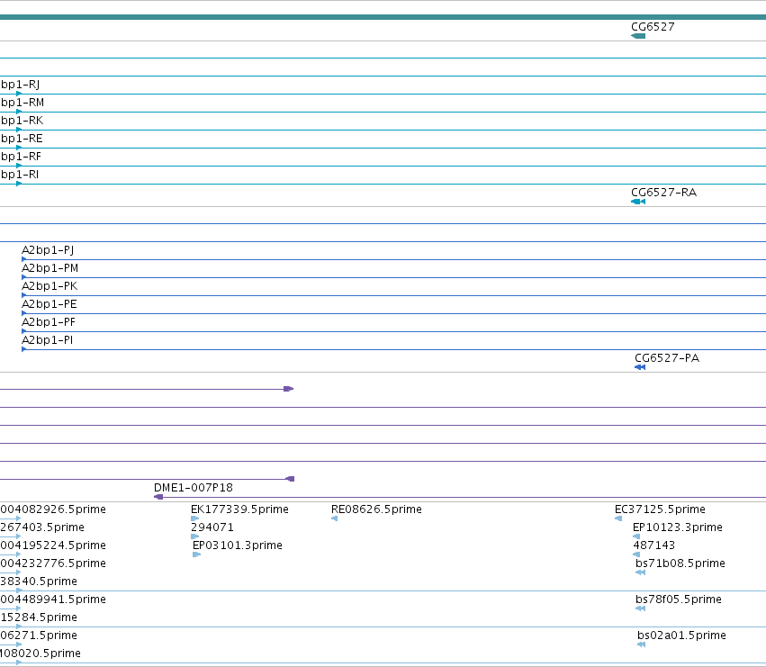Click the 267403.5prime EST label
766x667 pixels.
point(42,527)
